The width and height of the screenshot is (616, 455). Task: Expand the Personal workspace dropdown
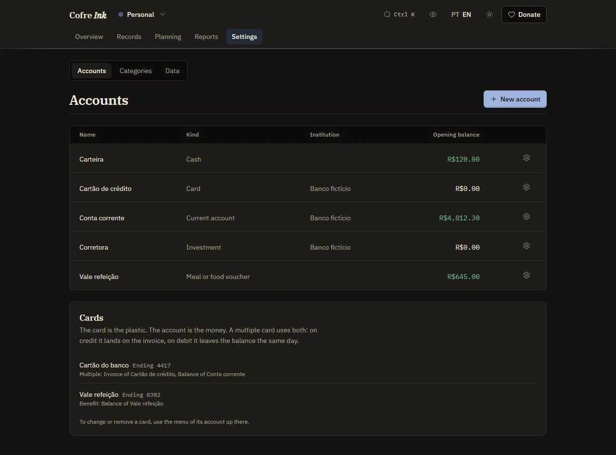coord(142,14)
